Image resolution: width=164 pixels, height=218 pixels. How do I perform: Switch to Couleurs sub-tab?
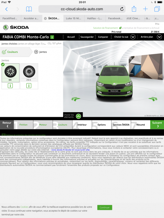point(16,52)
